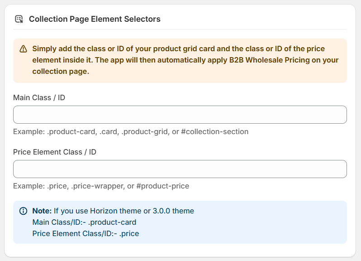This screenshot has height=261, width=361.
Task: Click the note line "Price Element Class/ID:- .price"
Action: (x=85, y=233)
